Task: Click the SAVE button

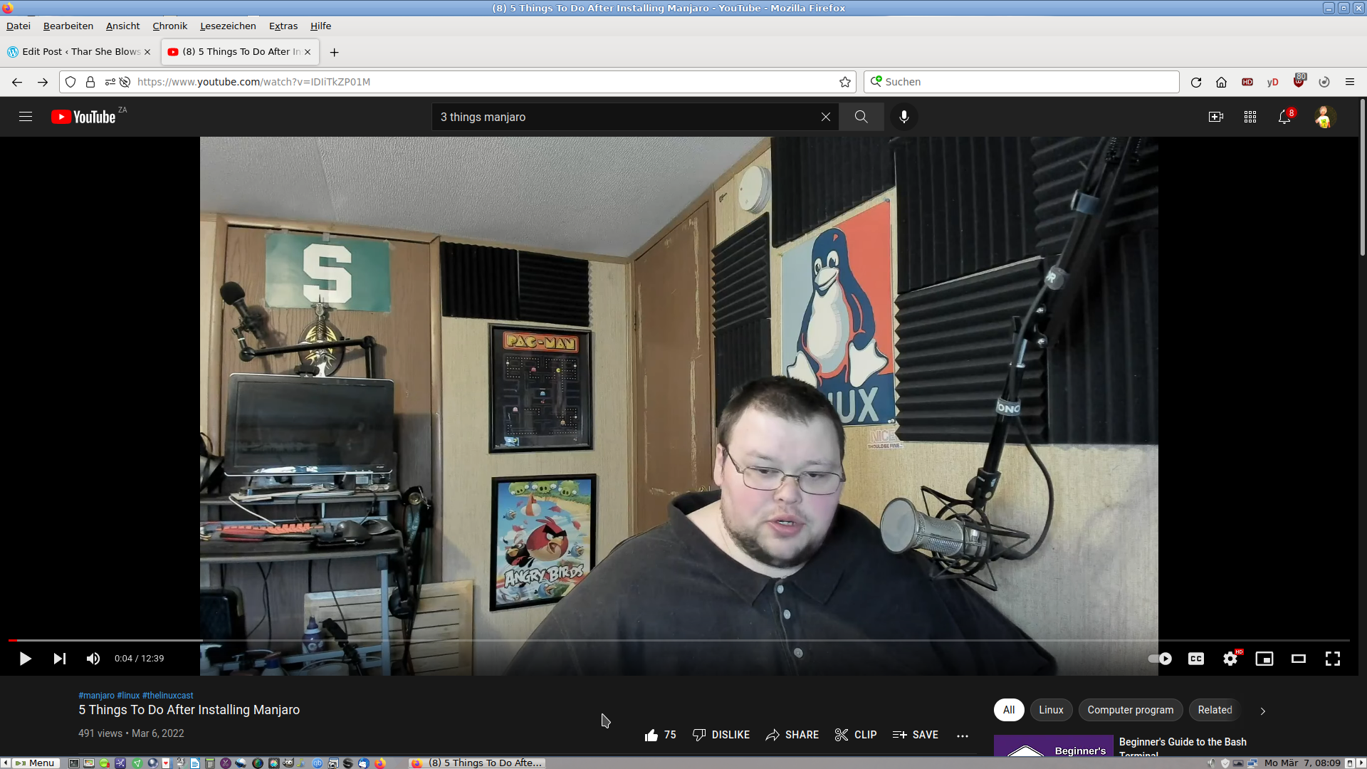Action: pos(916,735)
